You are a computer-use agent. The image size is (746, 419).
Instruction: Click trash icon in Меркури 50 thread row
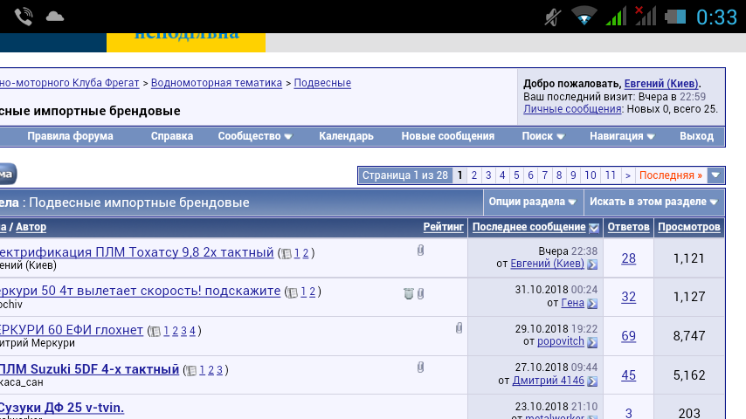408,293
